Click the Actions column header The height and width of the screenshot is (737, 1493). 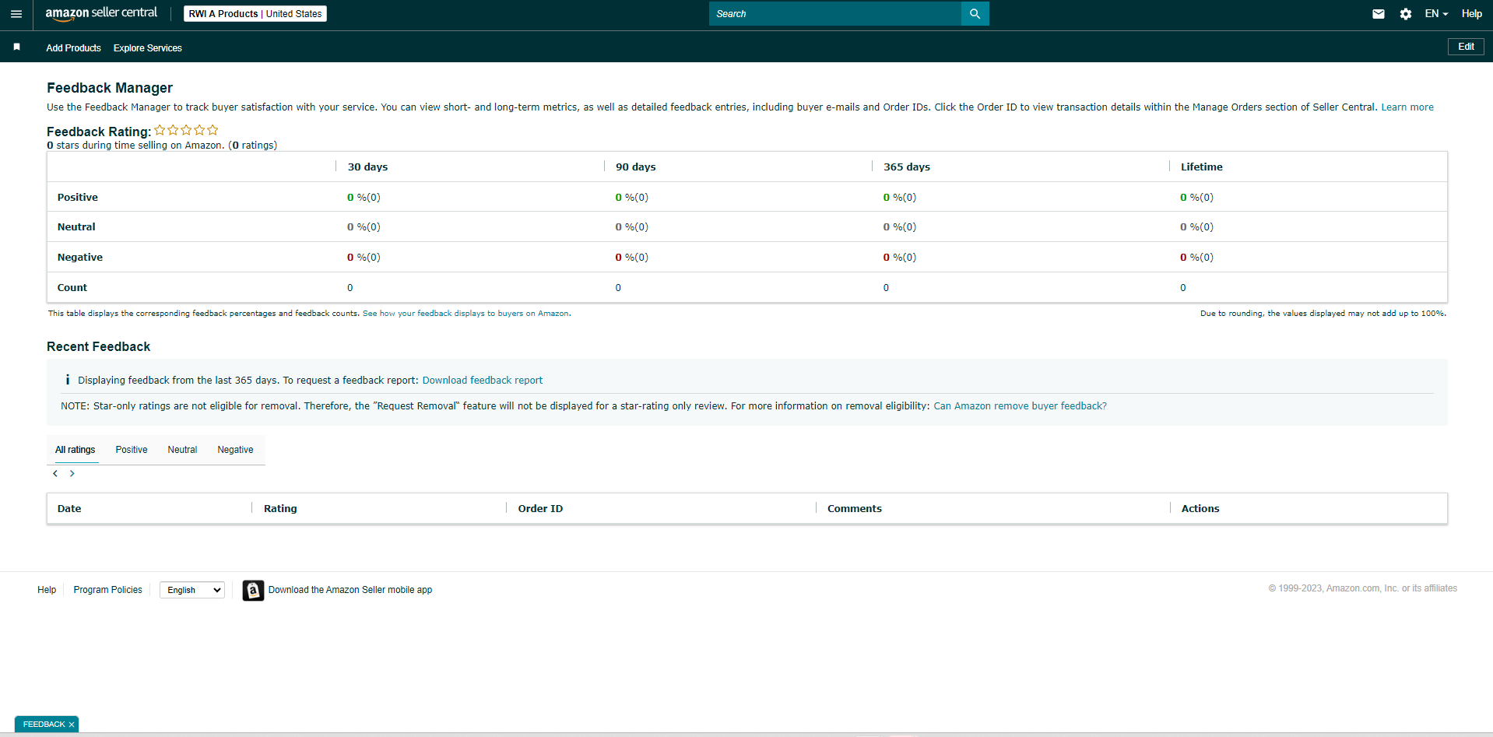(x=1200, y=509)
